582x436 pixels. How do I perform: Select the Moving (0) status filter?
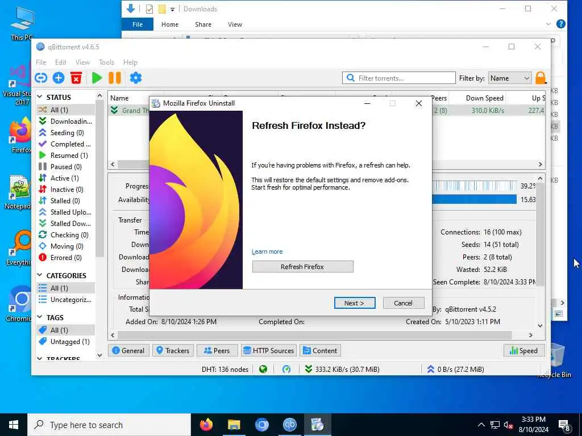[x=66, y=246]
